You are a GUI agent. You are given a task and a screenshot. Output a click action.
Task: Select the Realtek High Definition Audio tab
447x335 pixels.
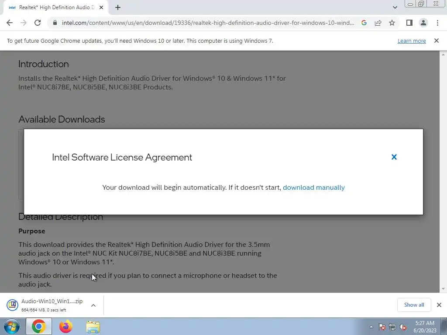tap(55, 7)
